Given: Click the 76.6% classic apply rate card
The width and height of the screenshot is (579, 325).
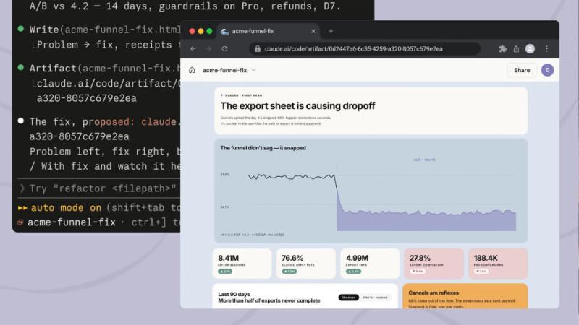Looking at the screenshot, I should (x=305, y=263).
